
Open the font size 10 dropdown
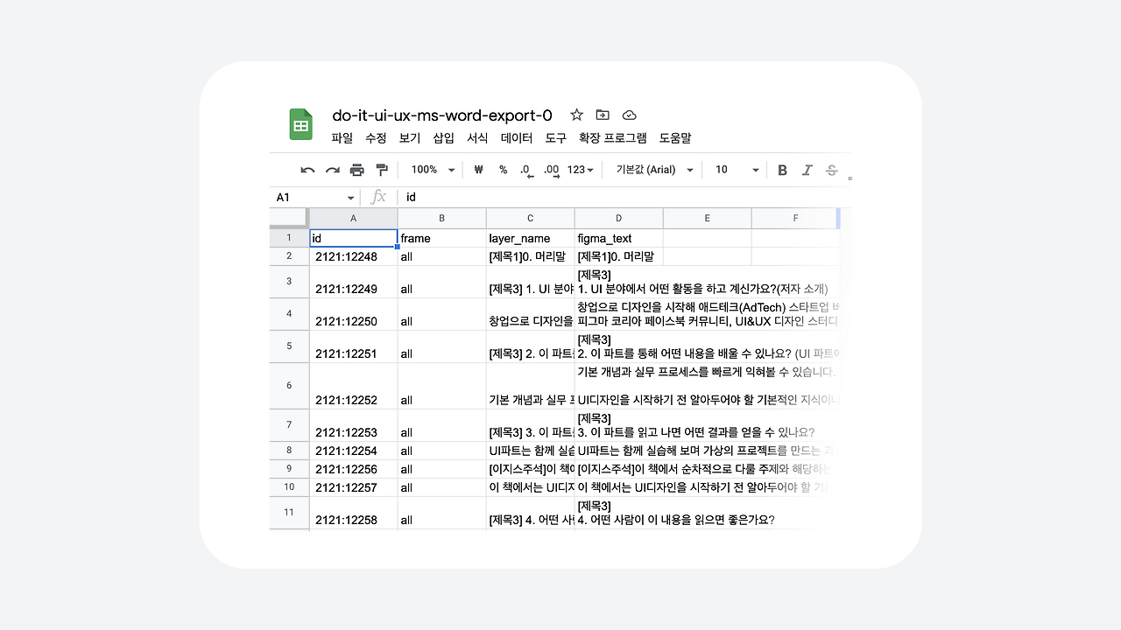pyautogui.click(x=737, y=170)
